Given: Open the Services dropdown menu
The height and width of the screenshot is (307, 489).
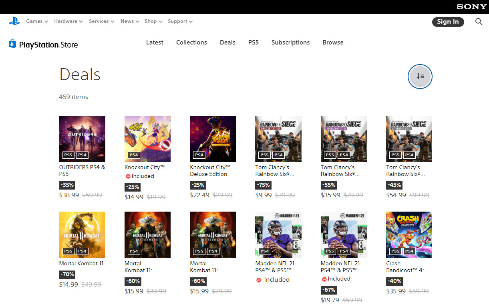Looking at the screenshot, I should pos(101,21).
